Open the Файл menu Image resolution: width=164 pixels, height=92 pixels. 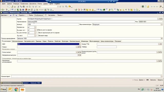[4, 4]
